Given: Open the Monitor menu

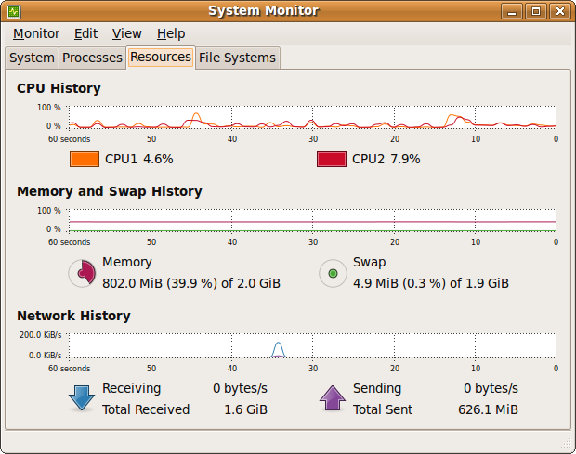Looking at the screenshot, I should click(36, 33).
